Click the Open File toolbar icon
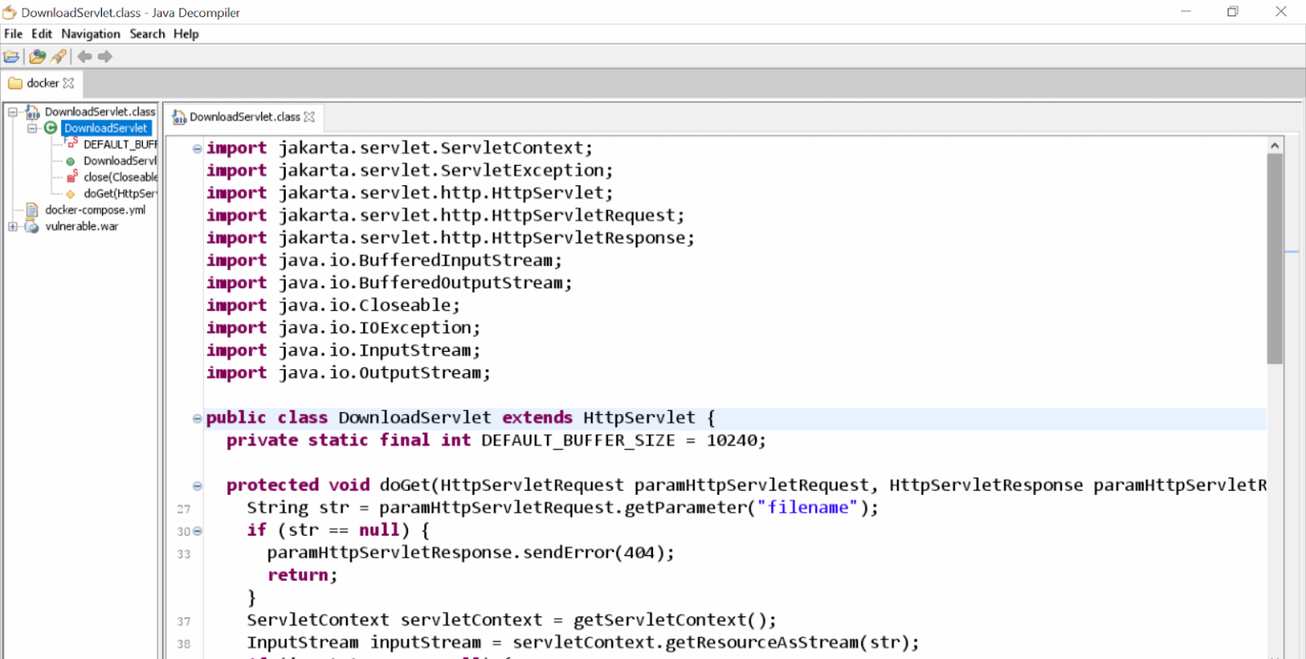The height and width of the screenshot is (659, 1306). pos(12,56)
